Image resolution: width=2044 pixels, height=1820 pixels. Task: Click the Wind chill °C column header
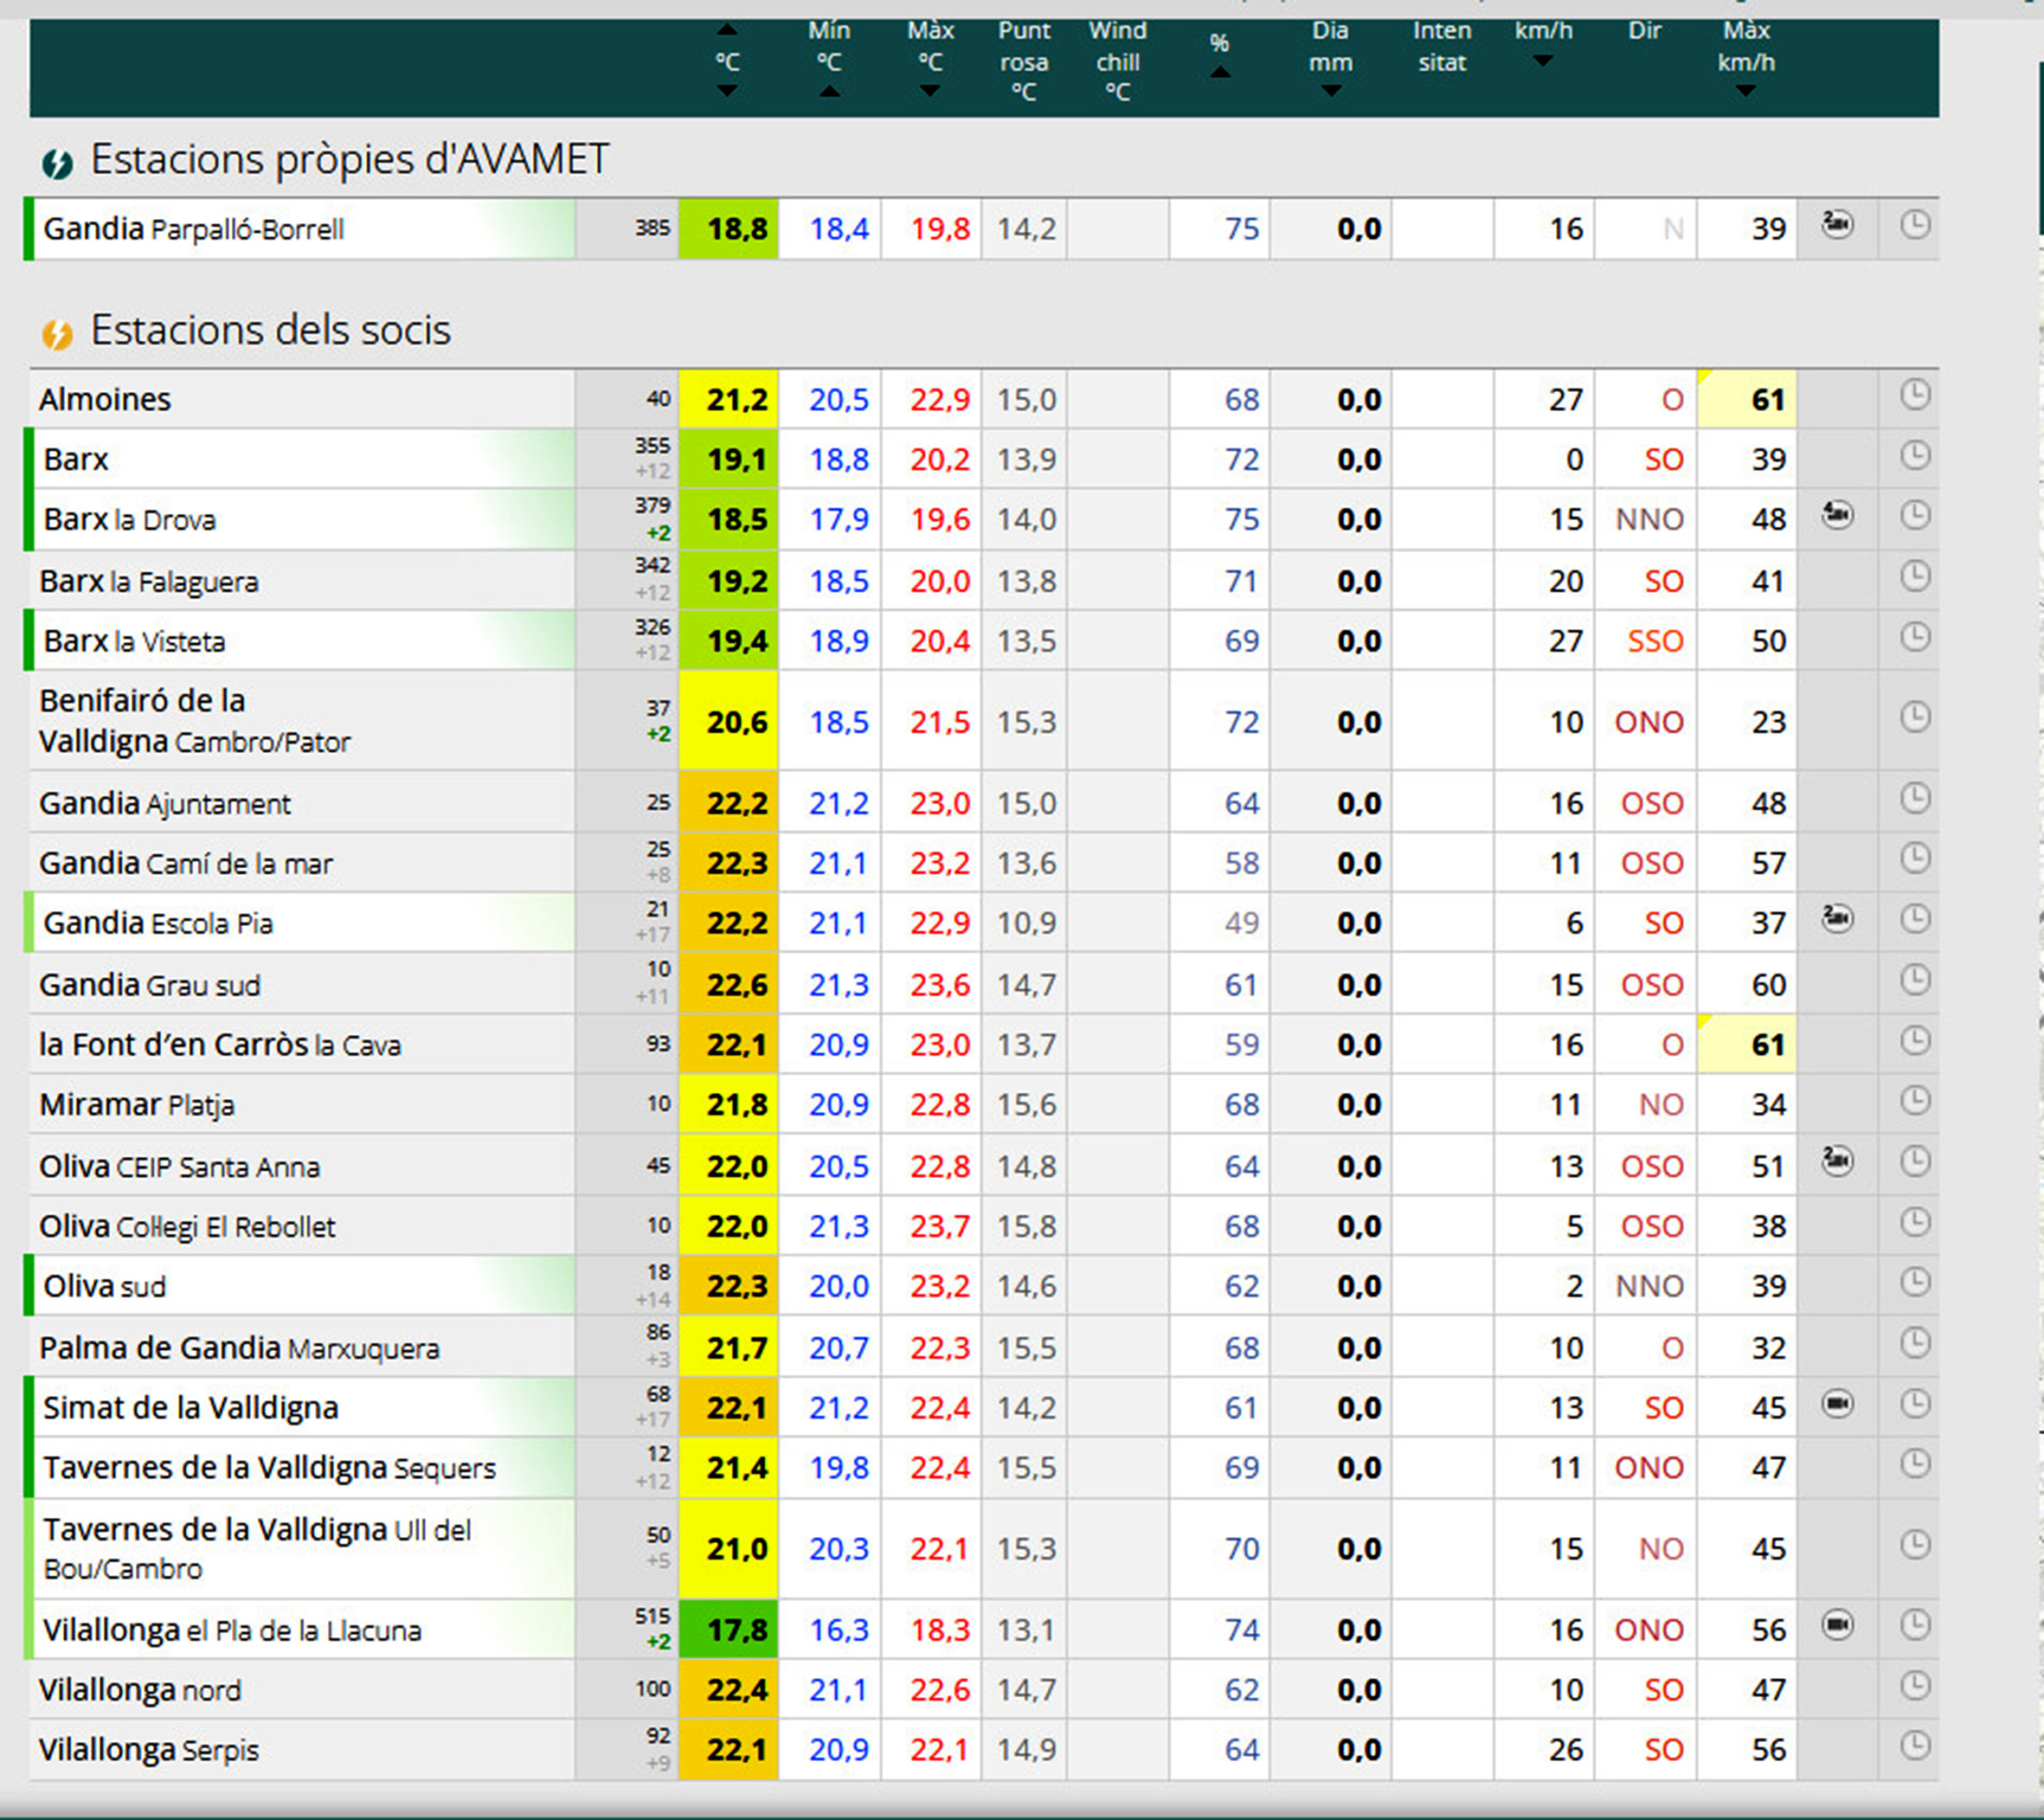click(1118, 61)
